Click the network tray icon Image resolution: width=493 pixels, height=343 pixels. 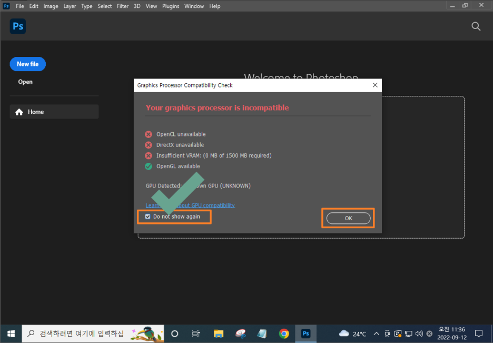coord(408,334)
